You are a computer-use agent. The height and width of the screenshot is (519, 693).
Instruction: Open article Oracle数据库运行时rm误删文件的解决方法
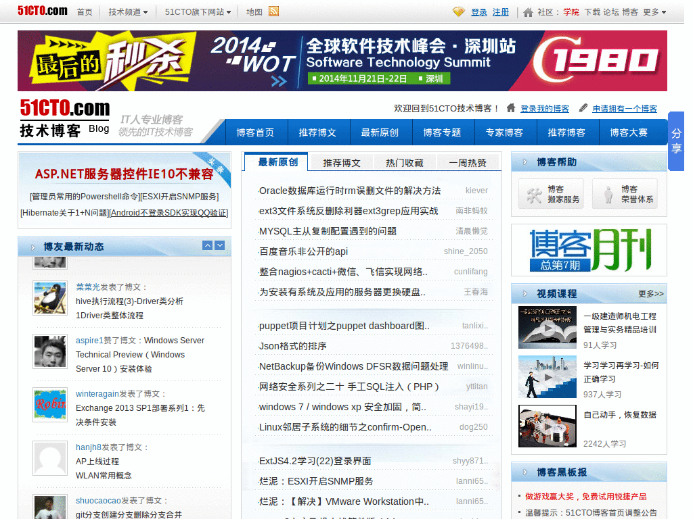[350, 191]
